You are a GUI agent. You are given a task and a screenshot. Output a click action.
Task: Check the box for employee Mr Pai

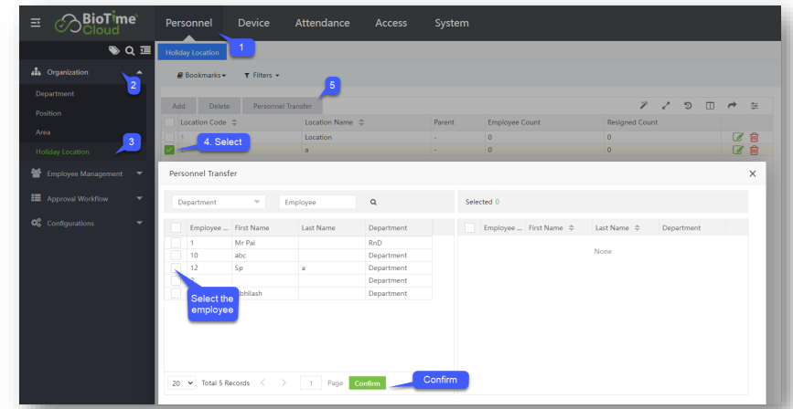(177, 243)
